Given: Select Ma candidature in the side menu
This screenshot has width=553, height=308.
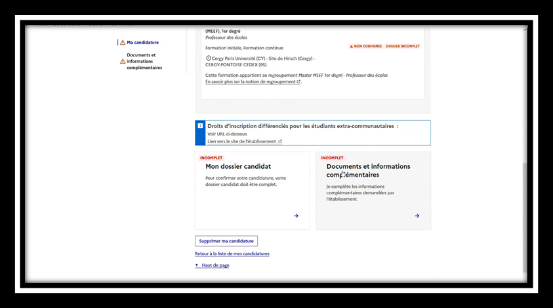Looking at the screenshot, I should [142, 43].
